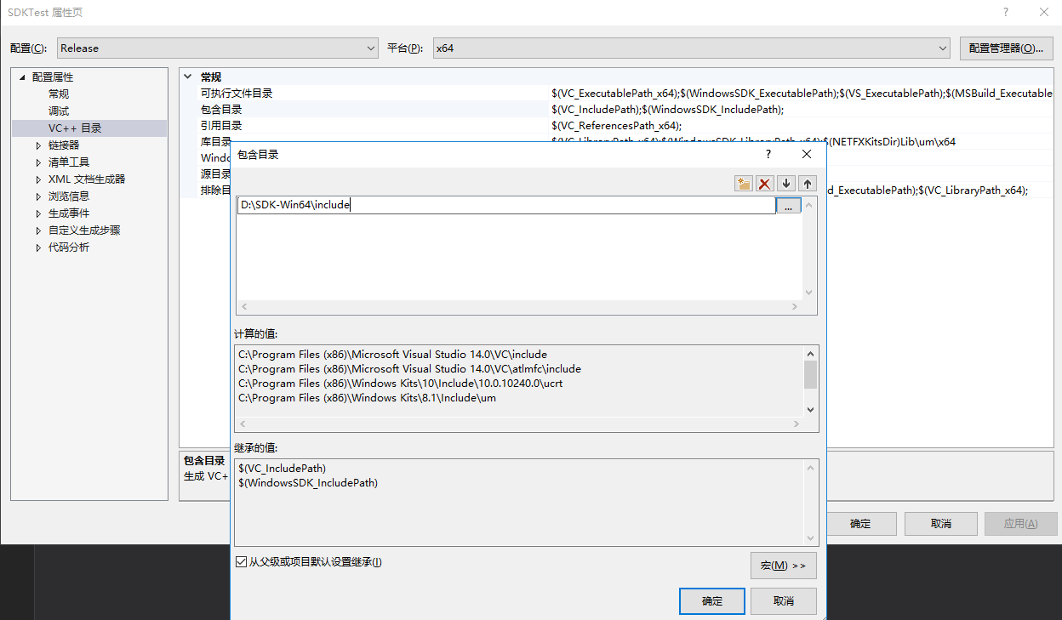The image size is (1062, 620).
Task: Select 调试 in the property tree
Action: (59, 111)
